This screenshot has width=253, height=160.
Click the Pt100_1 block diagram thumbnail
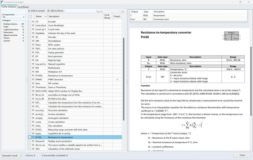[x=231, y=36]
